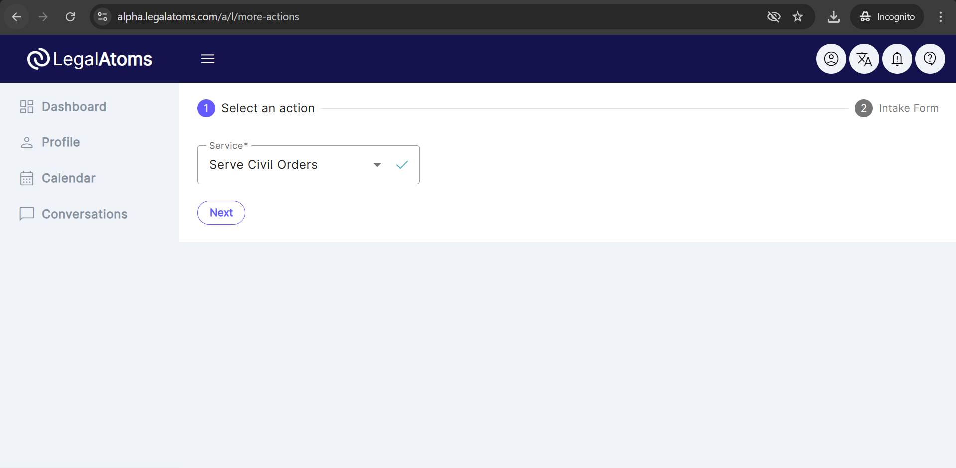Bookmark this page with the star
Viewport: 956px width, 468px height.
797,17
